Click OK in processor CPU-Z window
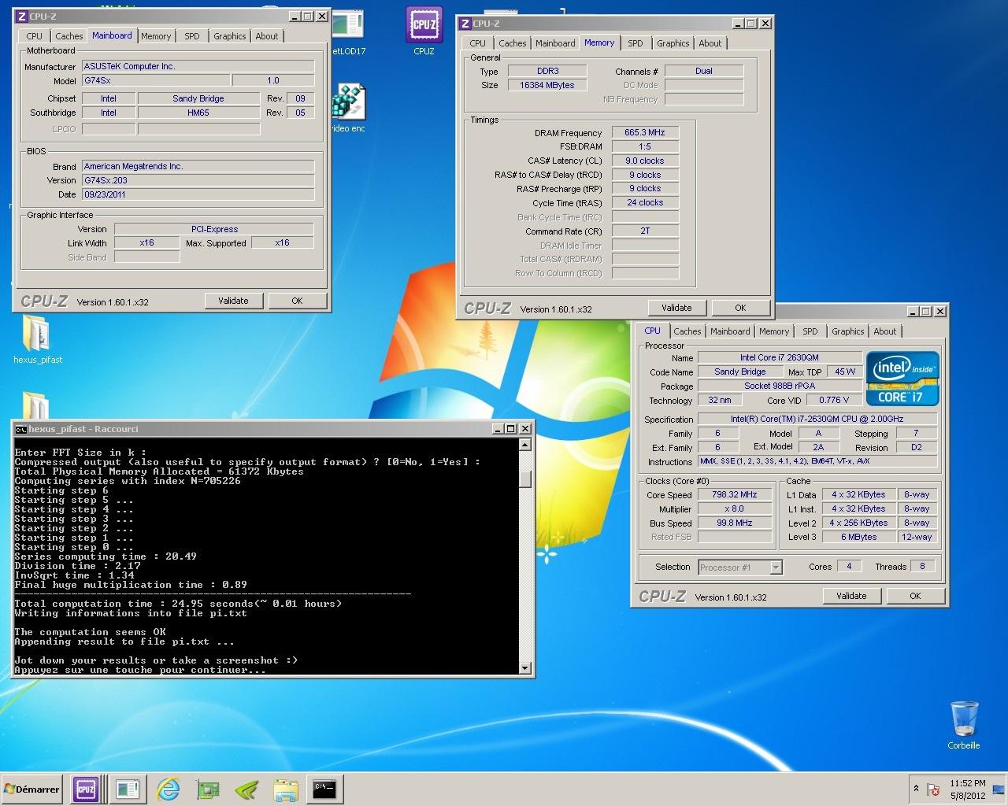 (915, 596)
